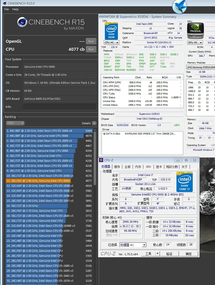Click the BIOS date 02/02/2016 value
The width and height of the screenshot is (215, 285).
[123, 125]
